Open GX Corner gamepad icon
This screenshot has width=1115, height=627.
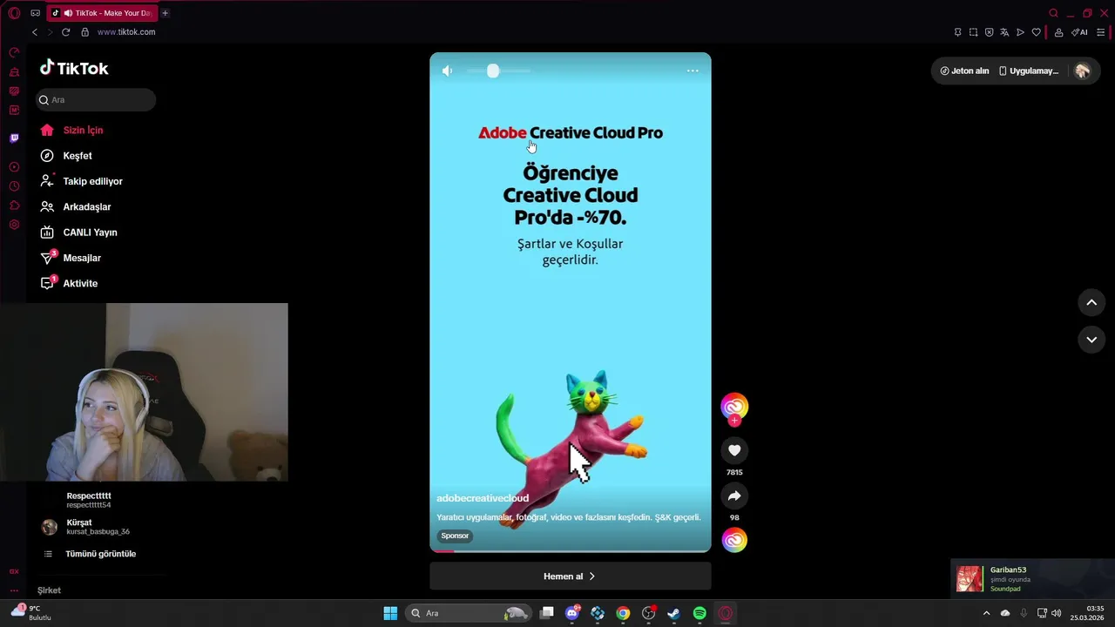pyautogui.click(x=36, y=13)
